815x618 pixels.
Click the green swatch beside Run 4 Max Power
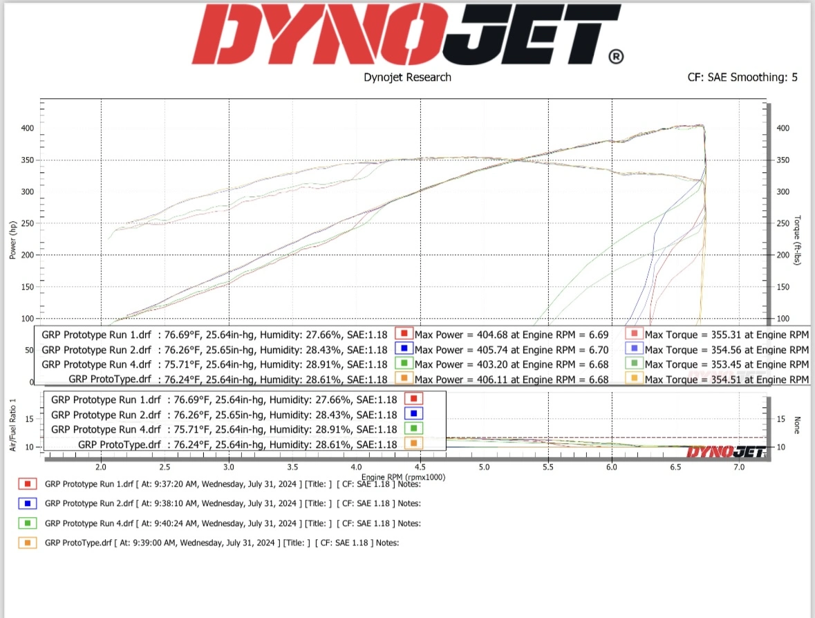(404, 363)
